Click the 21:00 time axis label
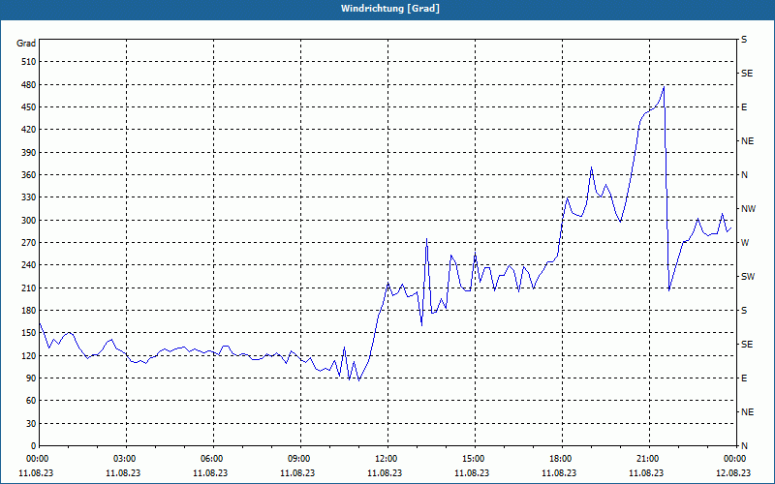The height and width of the screenshot is (484, 775). pyautogui.click(x=649, y=458)
